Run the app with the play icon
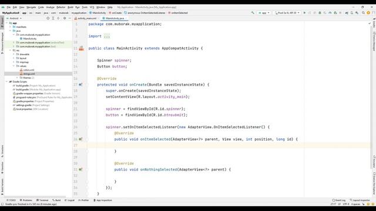 (x=304, y=13)
